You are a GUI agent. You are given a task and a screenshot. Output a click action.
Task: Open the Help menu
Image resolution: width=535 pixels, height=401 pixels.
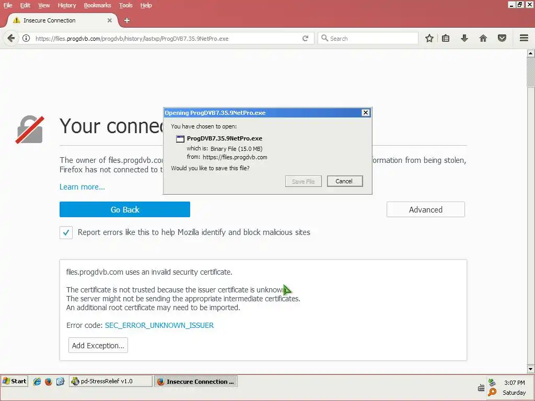point(146,5)
